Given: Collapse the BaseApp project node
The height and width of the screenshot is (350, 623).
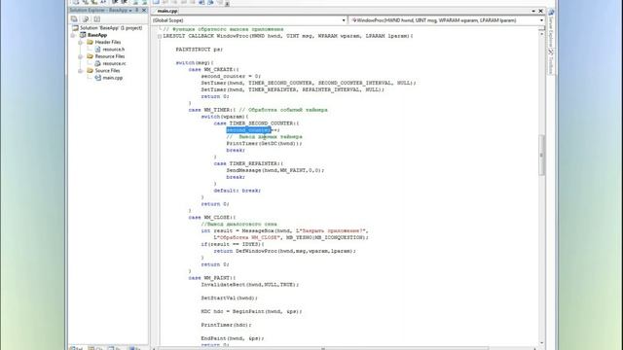Looking at the screenshot, I should [73, 35].
